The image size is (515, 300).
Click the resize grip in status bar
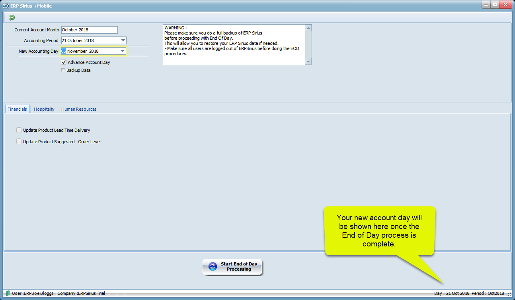coord(509,294)
